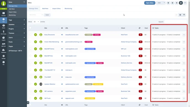Open the Cost Tracker dollar icon

click(4, 32)
